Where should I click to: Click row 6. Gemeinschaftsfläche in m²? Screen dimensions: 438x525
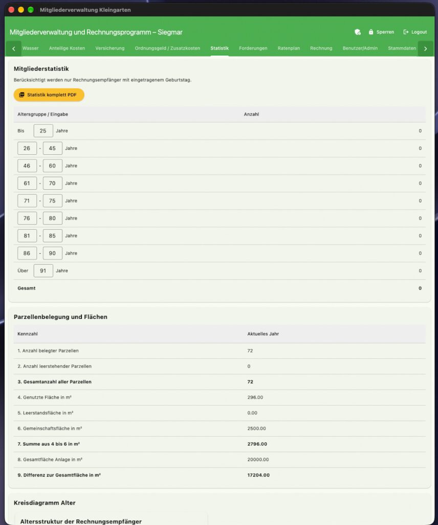(220, 429)
